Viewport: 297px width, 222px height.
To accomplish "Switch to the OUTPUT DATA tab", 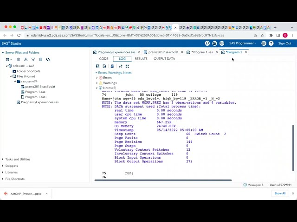I will click(x=164, y=59).
